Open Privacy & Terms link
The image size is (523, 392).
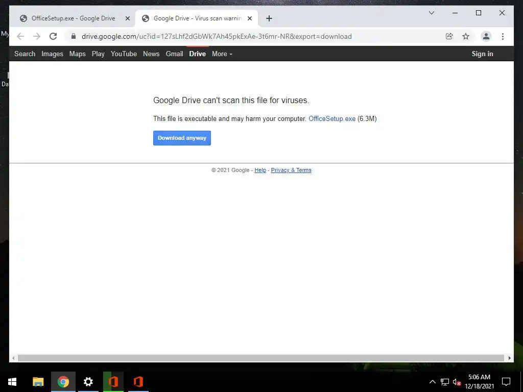(x=291, y=170)
